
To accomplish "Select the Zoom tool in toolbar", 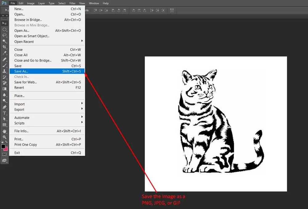I will (4, 137).
